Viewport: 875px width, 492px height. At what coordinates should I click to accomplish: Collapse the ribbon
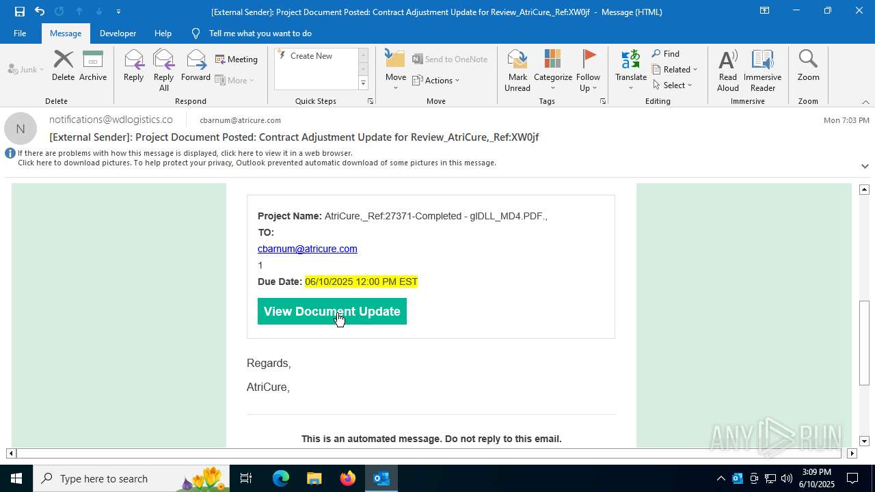pos(865,102)
